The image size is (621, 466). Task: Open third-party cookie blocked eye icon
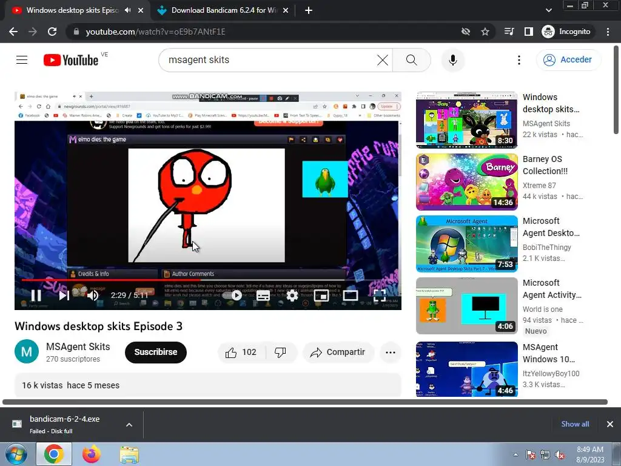point(466,32)
